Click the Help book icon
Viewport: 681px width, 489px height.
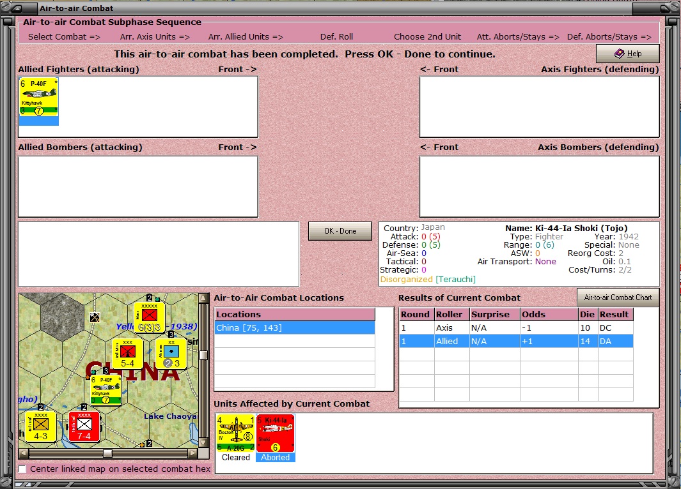point(620,54)
